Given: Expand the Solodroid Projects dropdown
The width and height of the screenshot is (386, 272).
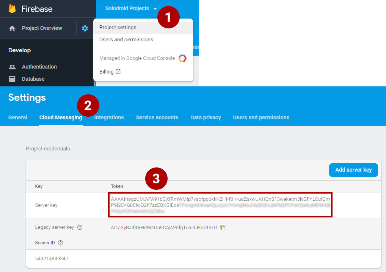Looking at the screenshot, I should (x=155, y=9).
